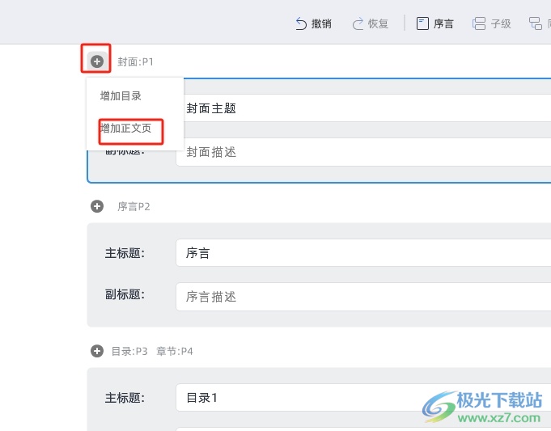
Task: Expand the plus menu beside 目录:P3
Action: tap(97, 351)
